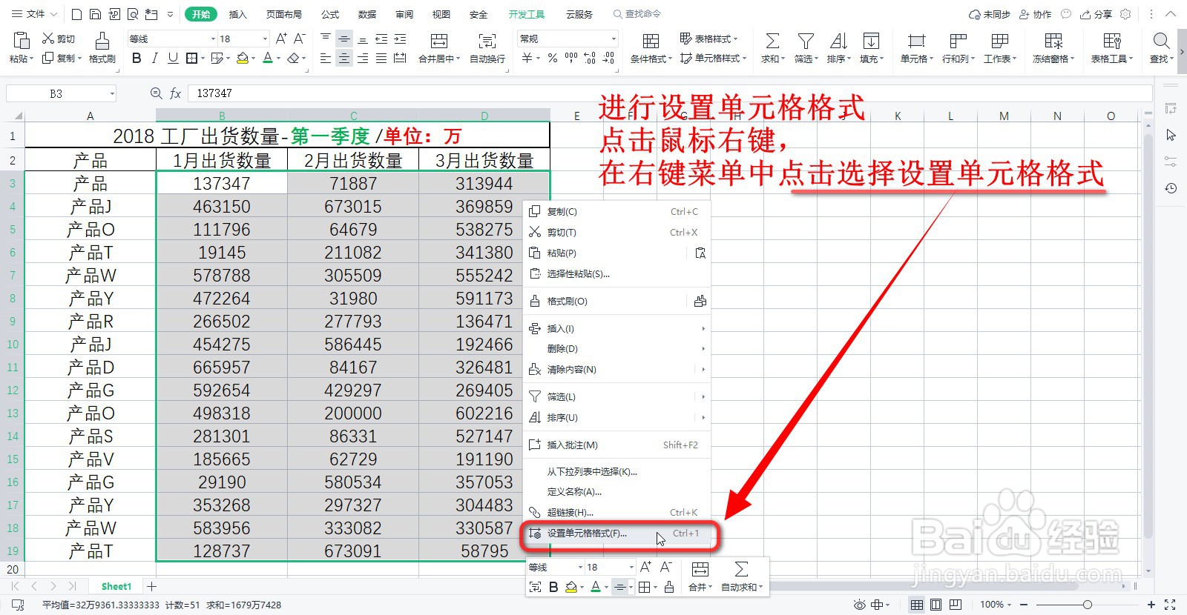
Task: Click the ribbon increase font size icon
Action: point(281,39)
